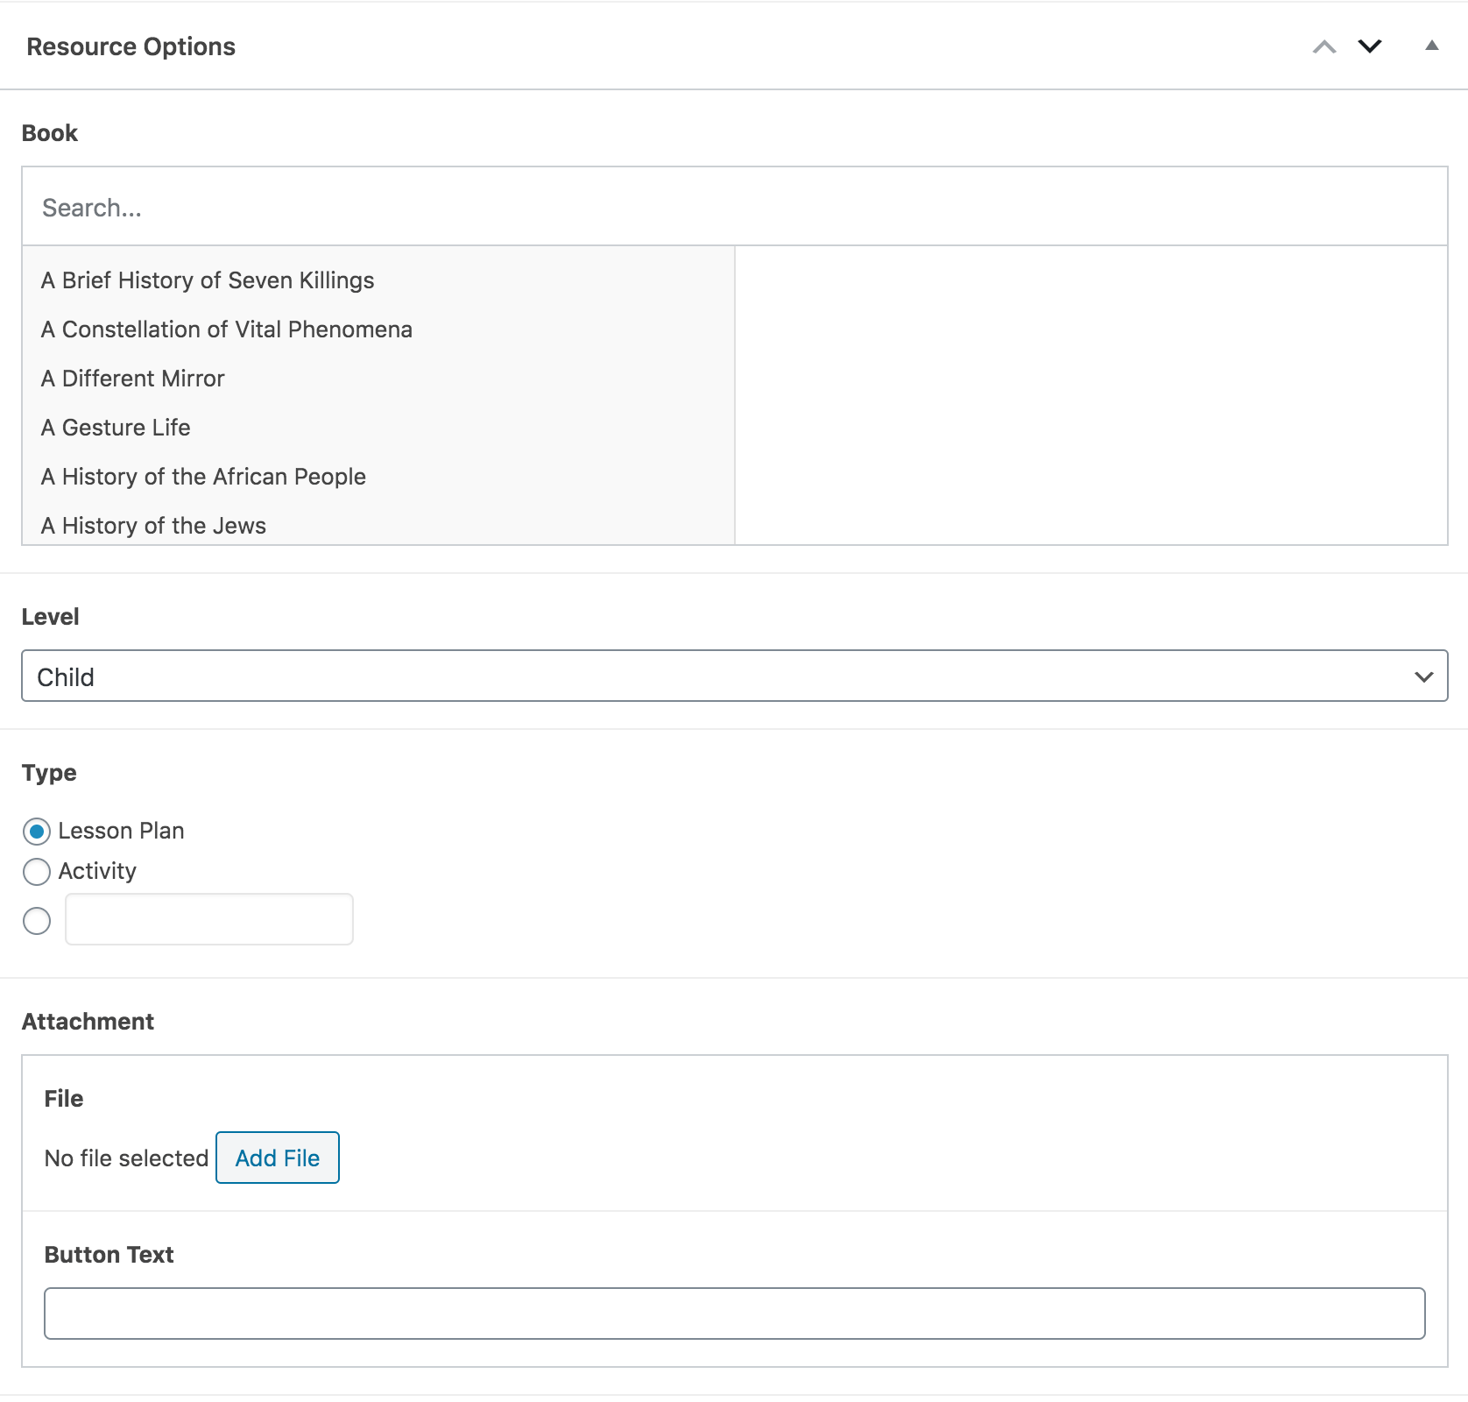Select A Gesture Life book
Screen dimensions: 1468x1402
tap(116, 428)
